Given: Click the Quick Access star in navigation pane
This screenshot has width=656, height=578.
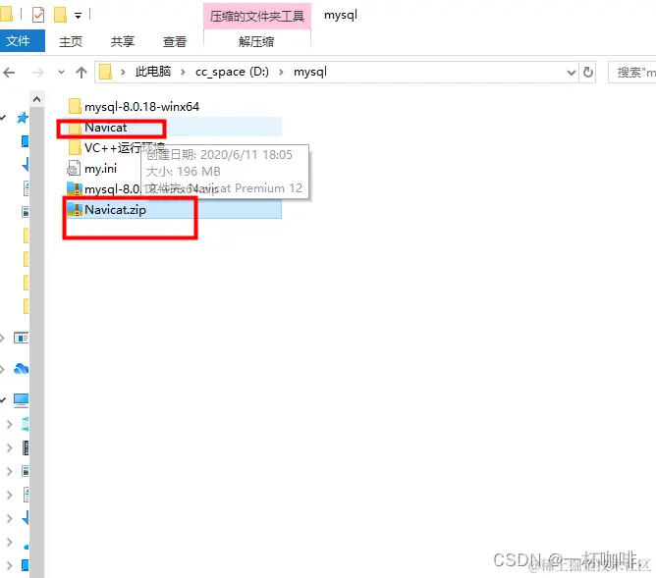Looking at the screenshot, I should (23, 118).
